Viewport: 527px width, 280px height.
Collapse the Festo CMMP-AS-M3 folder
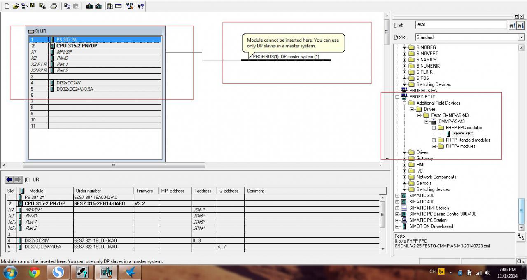pos(419,115)
